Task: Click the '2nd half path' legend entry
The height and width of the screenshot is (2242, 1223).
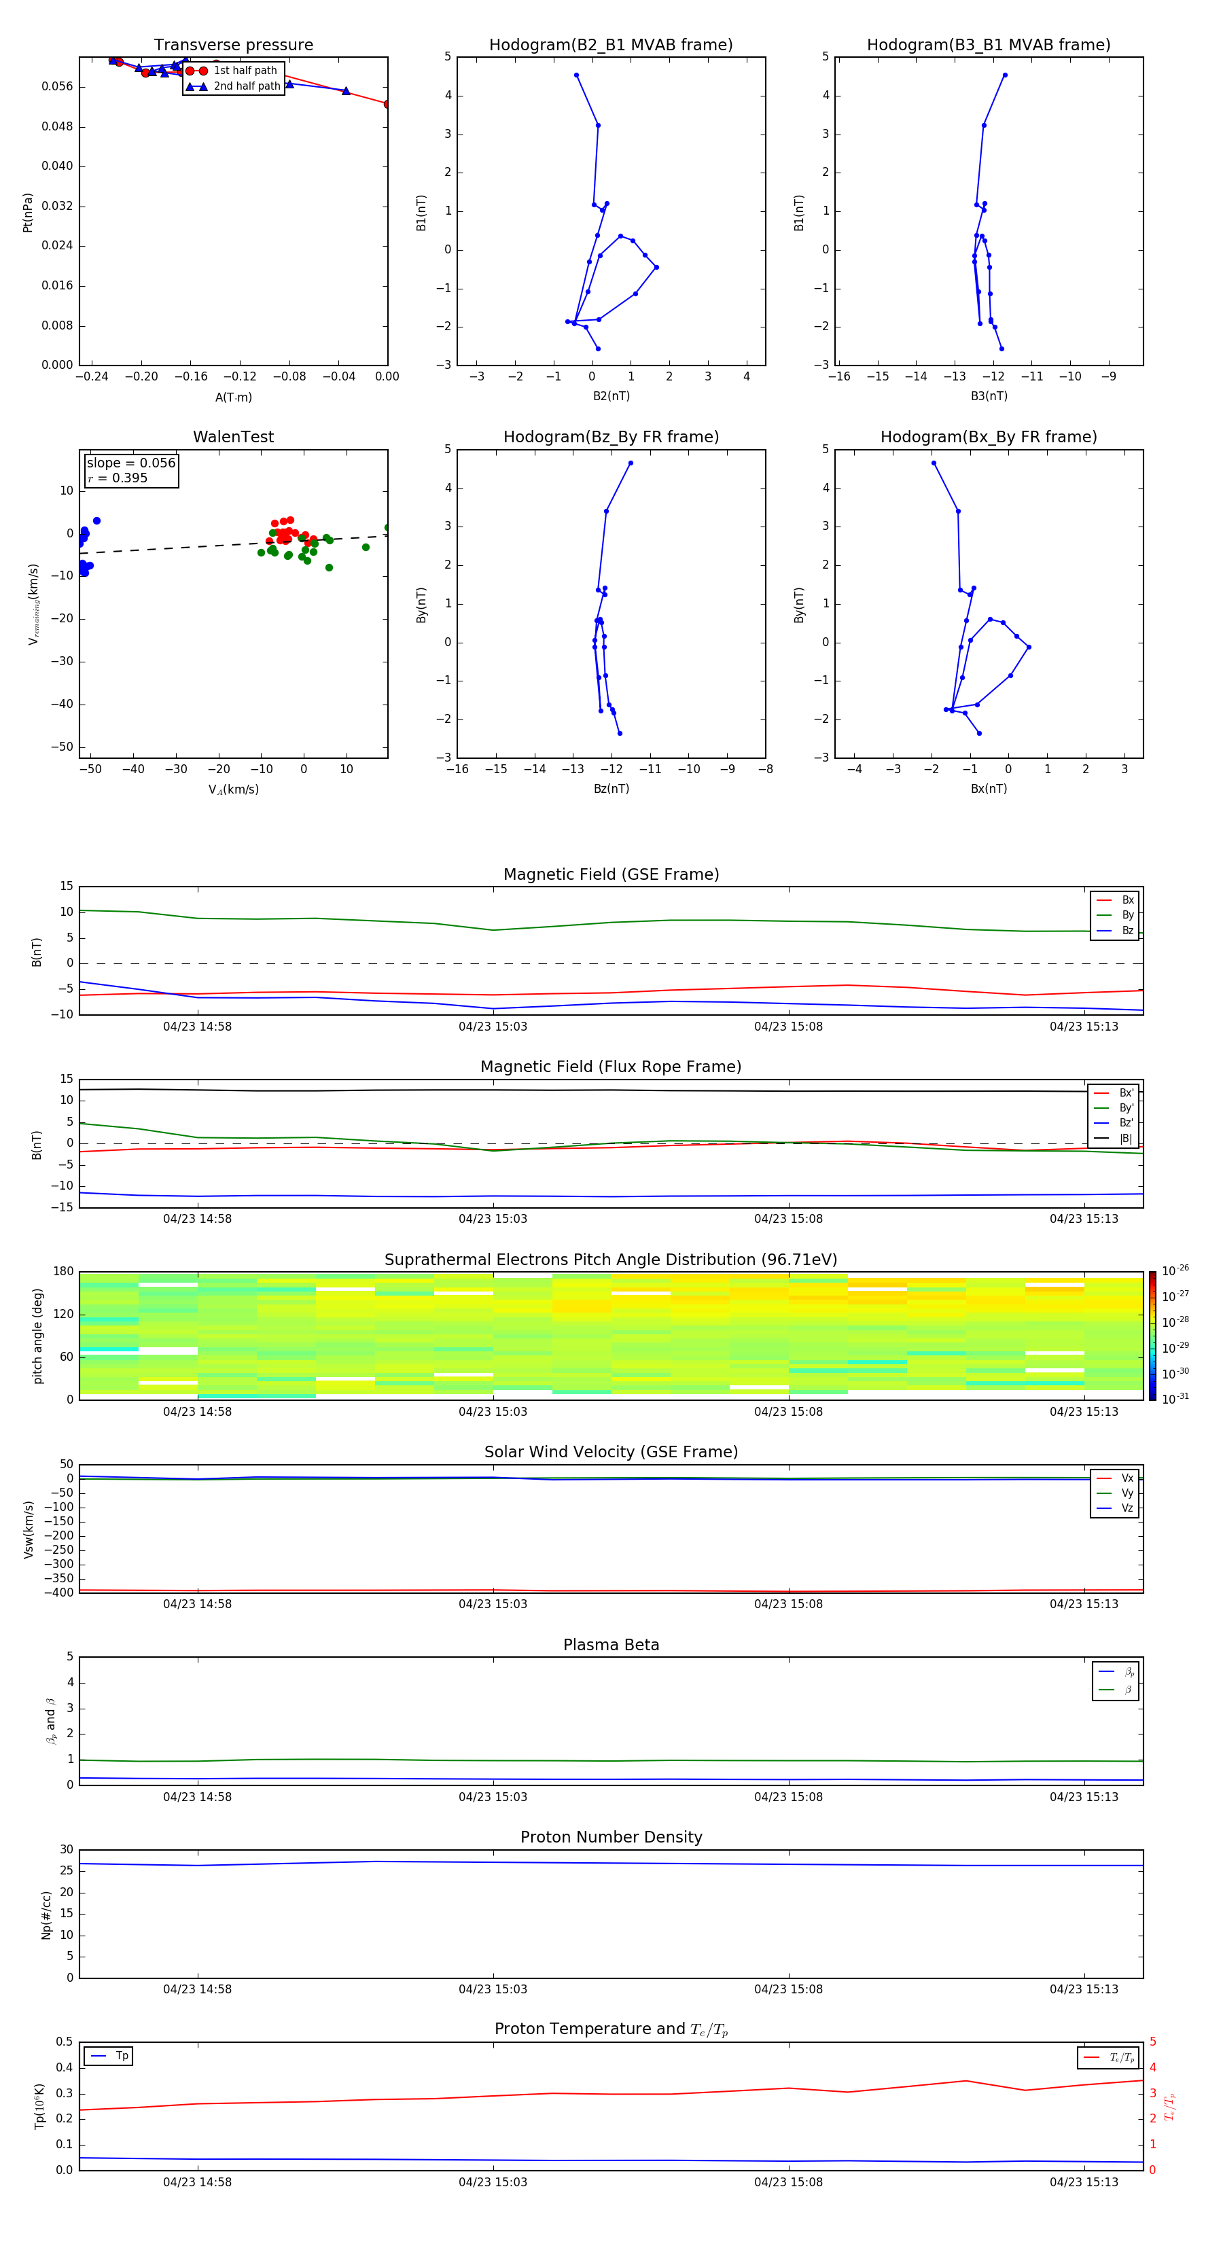Action: (x=233, y=86)
